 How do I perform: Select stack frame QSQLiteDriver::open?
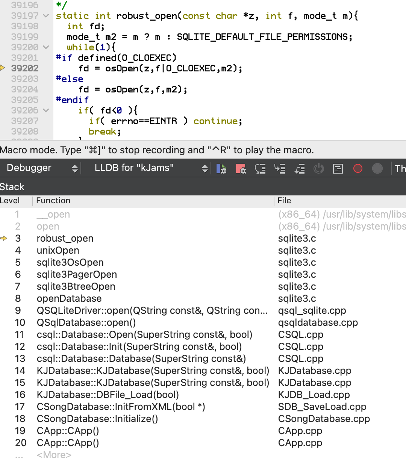click(203, 310)
